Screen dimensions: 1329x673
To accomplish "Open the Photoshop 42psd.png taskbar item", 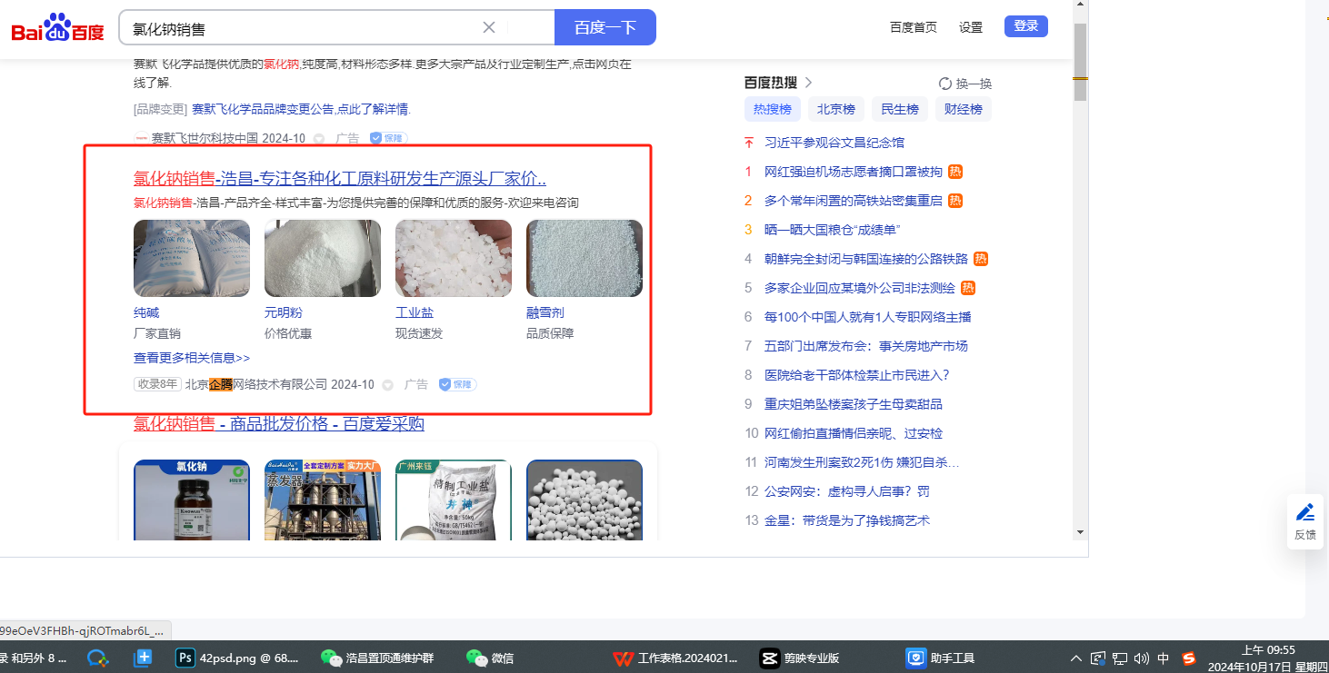I will [237, 658].
